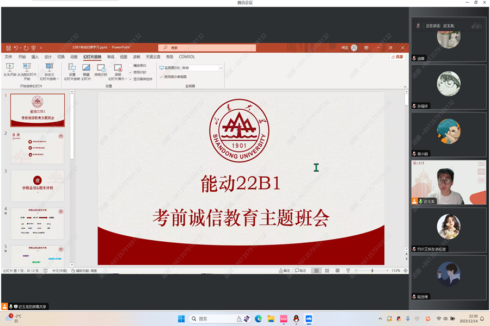
Task: Click Hide Slide (隐藏幻灯片) button
Action: coord(86,72)
